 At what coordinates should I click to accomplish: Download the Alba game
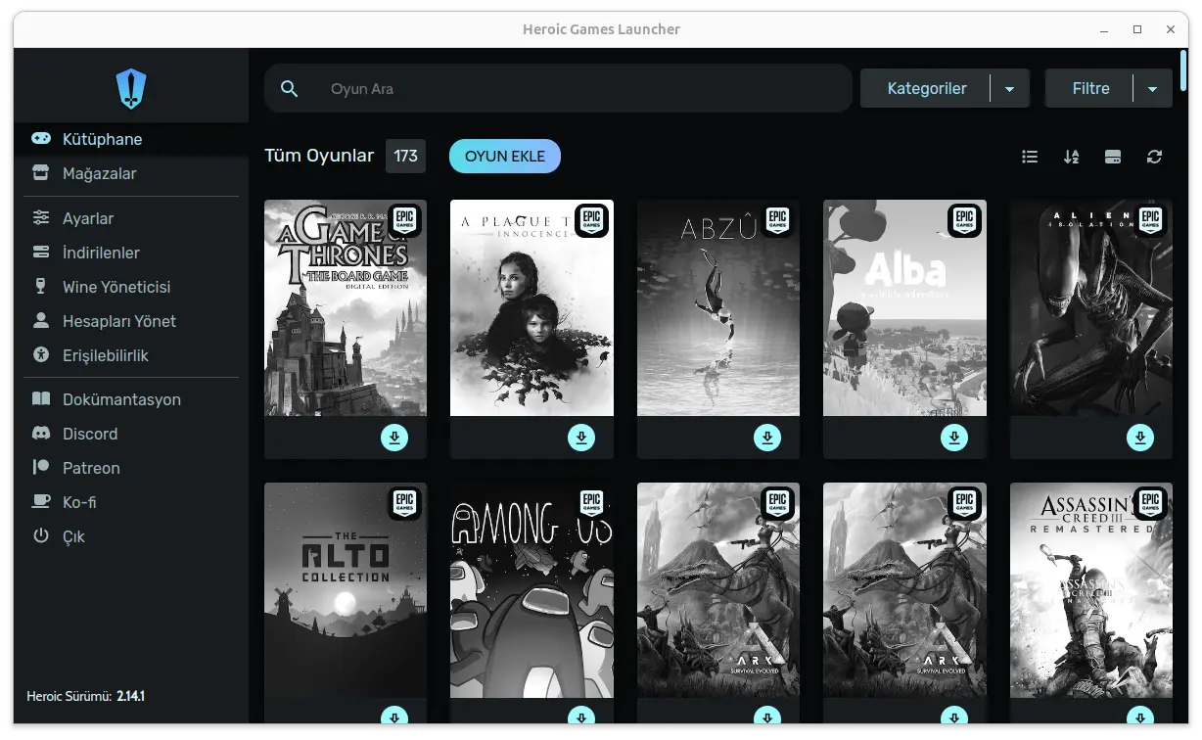[x=954, y=438]
